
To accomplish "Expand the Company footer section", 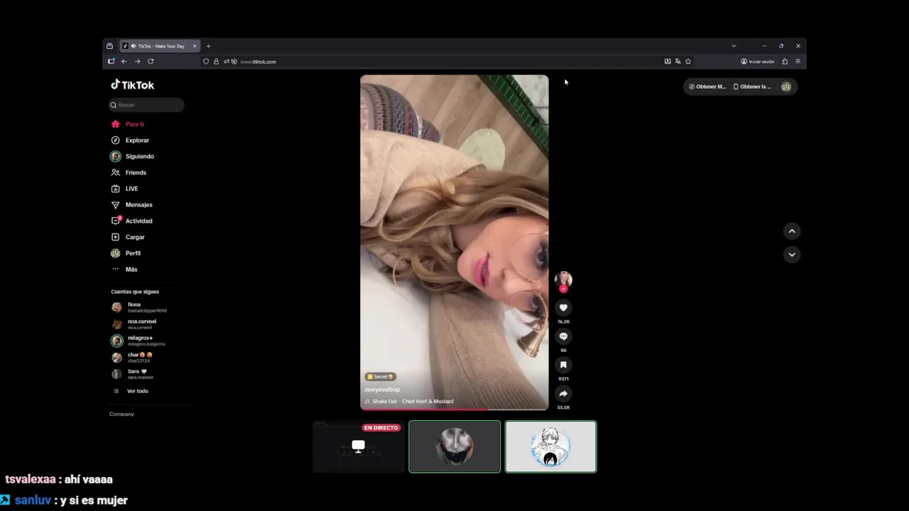I will [x=121, y=414].
